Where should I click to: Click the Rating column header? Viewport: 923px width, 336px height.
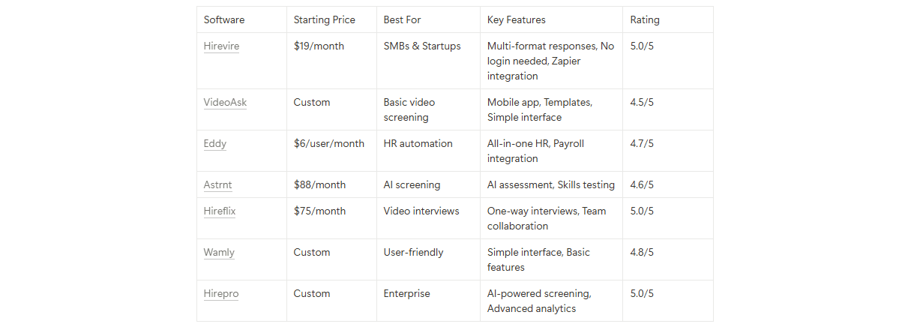(645, 20)
